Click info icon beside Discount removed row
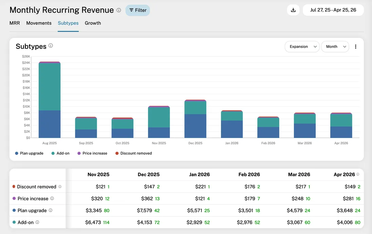The image size is (372, 234). tap(60, 187)
